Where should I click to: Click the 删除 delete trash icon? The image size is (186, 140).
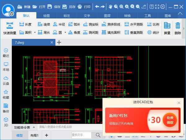[x=178, y=28]
